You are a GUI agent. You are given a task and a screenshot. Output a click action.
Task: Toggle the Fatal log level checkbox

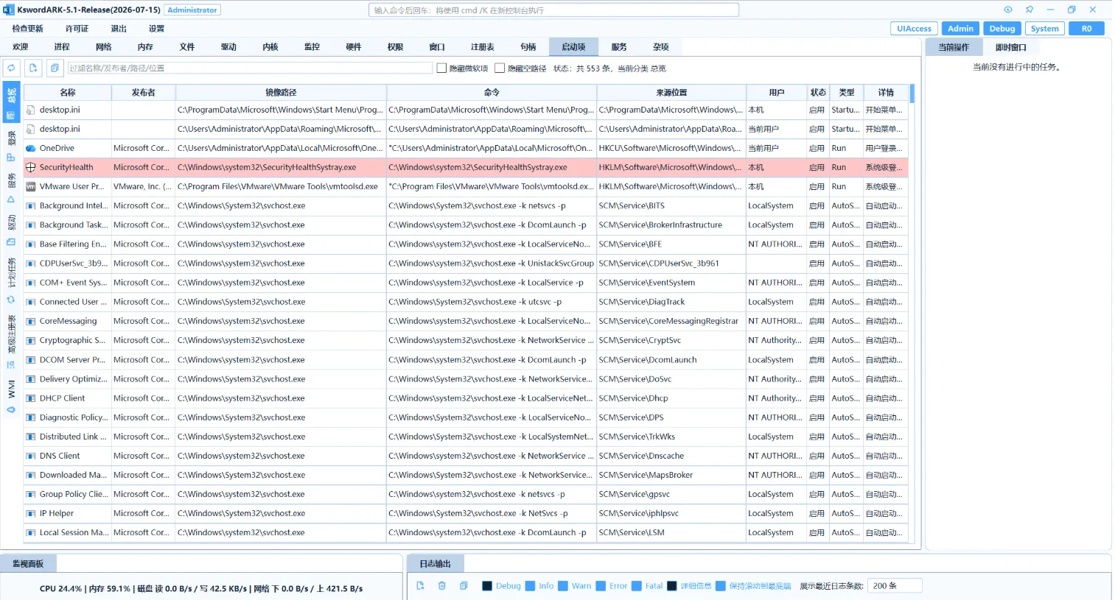click(637, 586)
